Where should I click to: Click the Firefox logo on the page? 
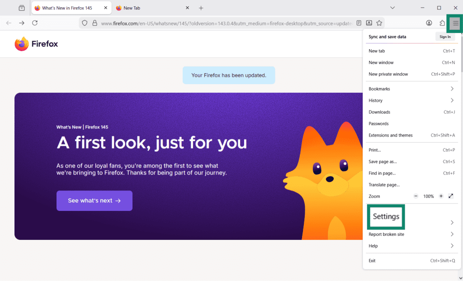tap(36, 44)
